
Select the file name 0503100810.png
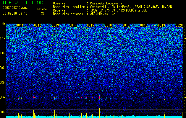pyautogui.click(x=15, y=8)
